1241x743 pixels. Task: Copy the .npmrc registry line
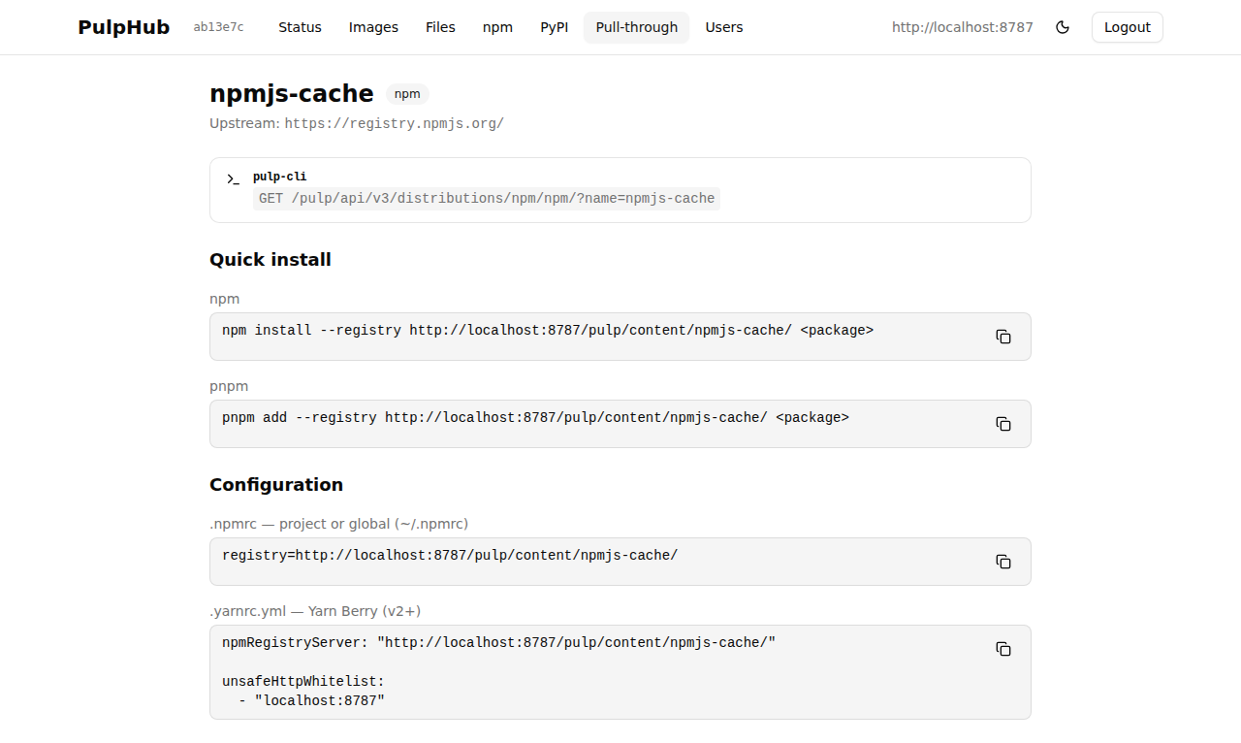tap(1002, 561)
